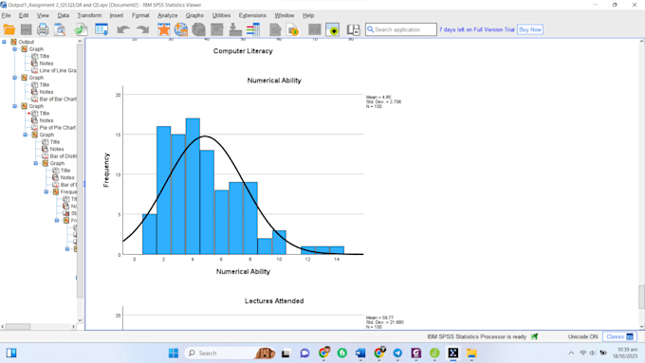Click the gray cube toolbar icon

tap(198, 29)
